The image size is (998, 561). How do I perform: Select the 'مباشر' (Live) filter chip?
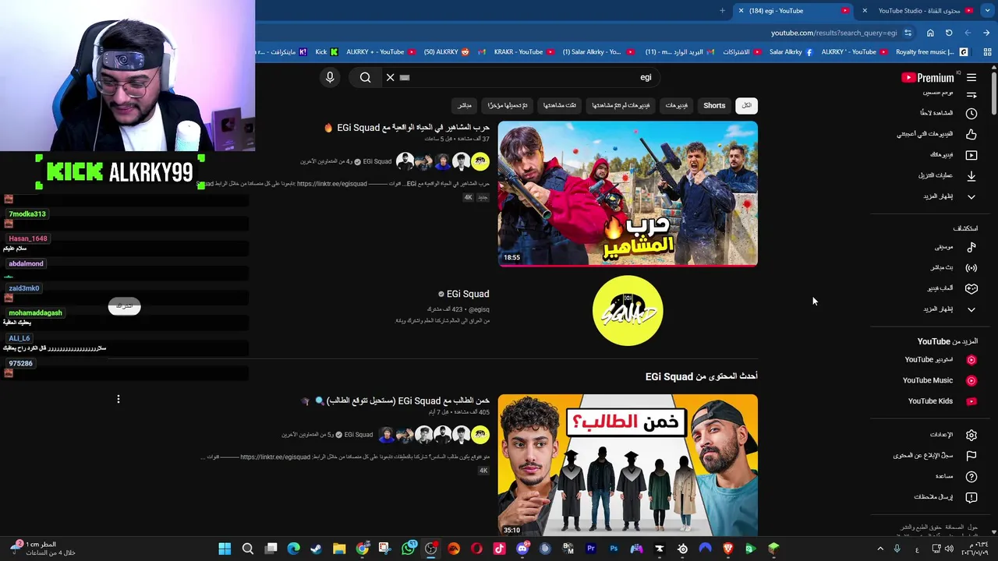(x=465, y=105)
